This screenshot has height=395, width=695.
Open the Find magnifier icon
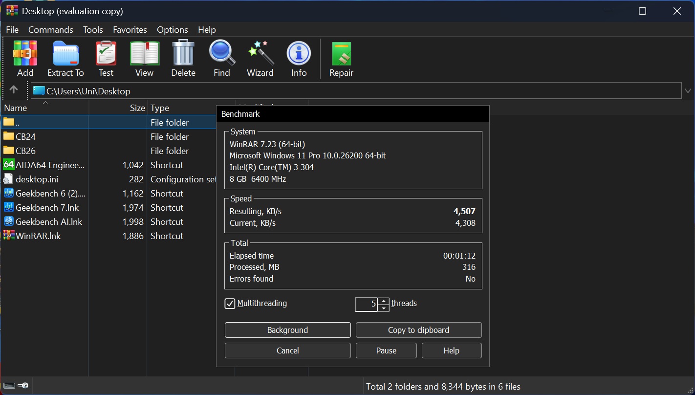coord(222,53)
